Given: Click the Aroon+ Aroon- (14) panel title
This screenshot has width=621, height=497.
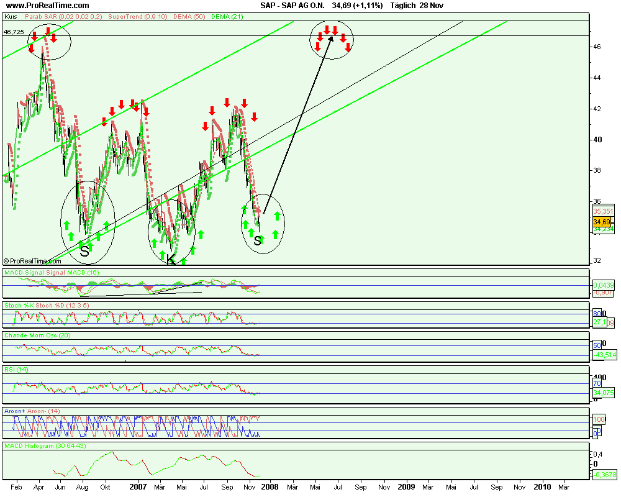Looking at the screenshot, I should pos(32,411).
